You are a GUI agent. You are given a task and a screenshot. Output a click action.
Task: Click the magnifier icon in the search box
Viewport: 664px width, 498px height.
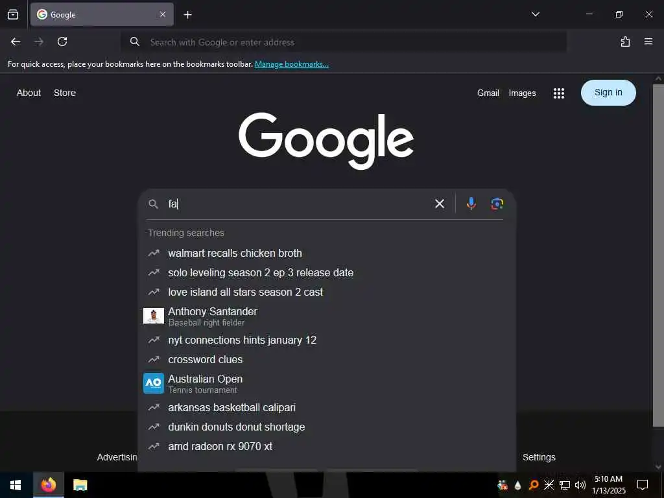(x=153, y=204)
